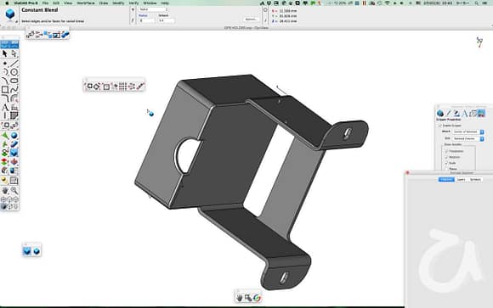The image size is (493, 308).
Task: Select the Zoom magnifier tool in left palette
Action: 14,190
